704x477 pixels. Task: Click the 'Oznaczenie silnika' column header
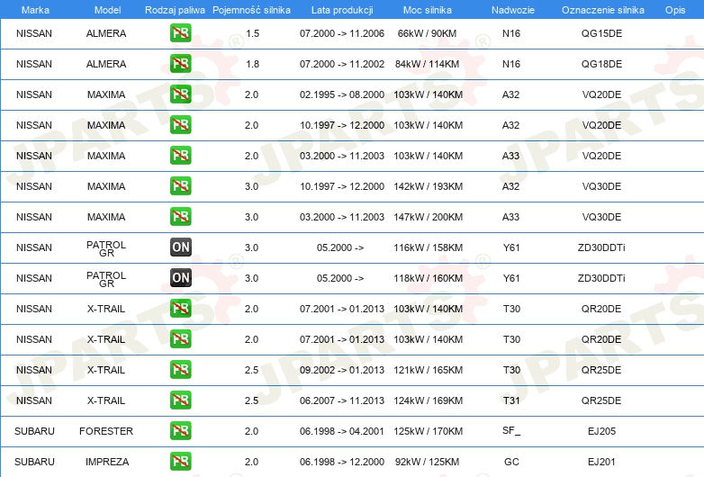tap(603, 10)
